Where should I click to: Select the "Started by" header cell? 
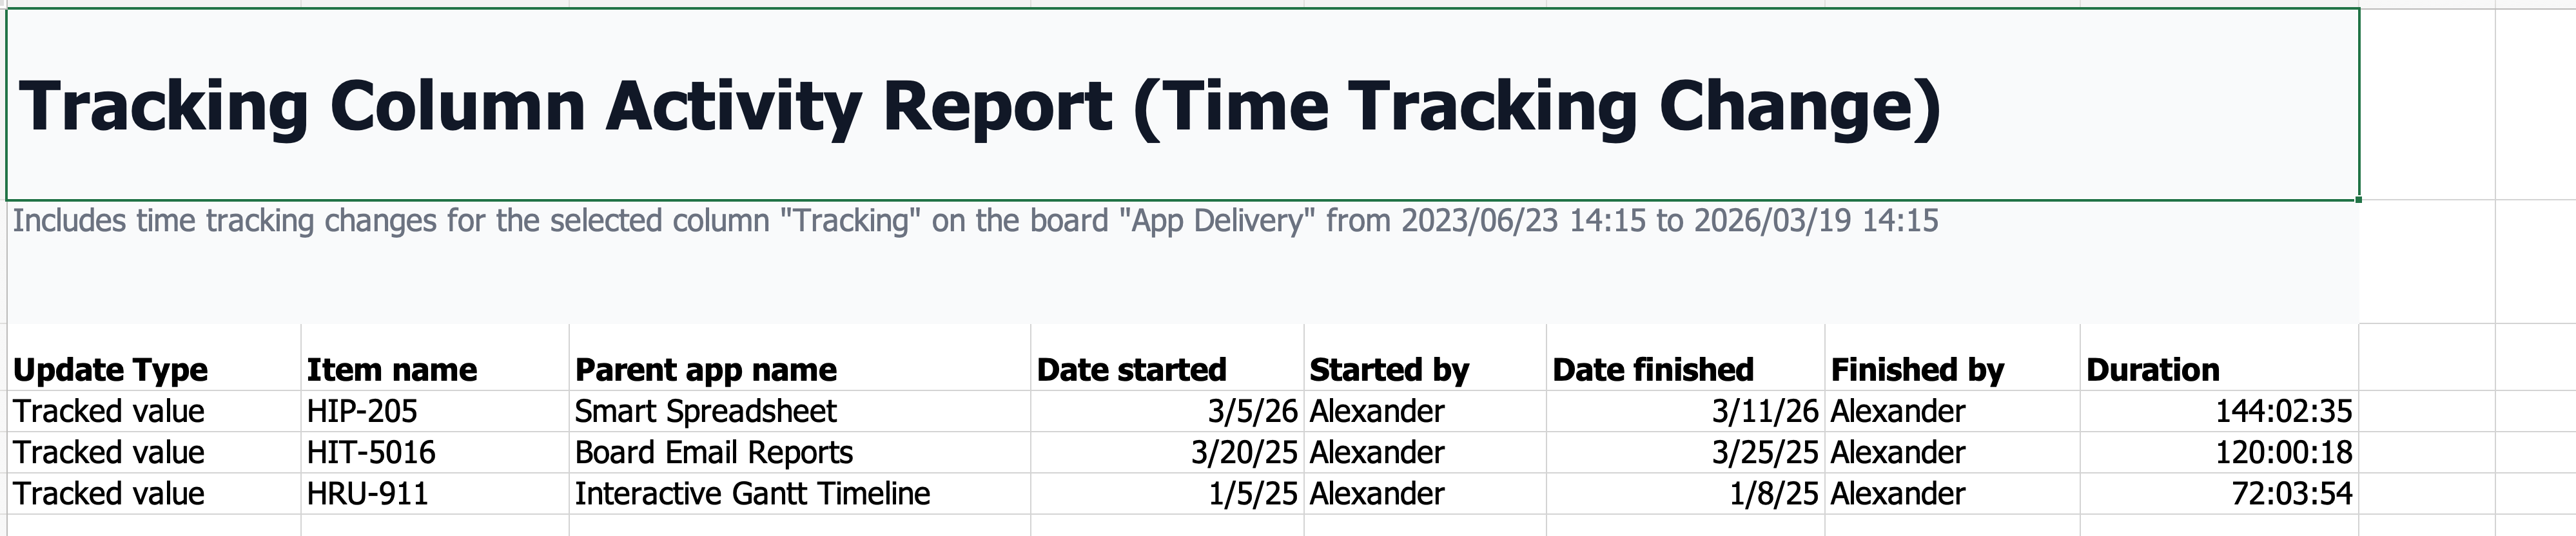(x=1389, y=370)
